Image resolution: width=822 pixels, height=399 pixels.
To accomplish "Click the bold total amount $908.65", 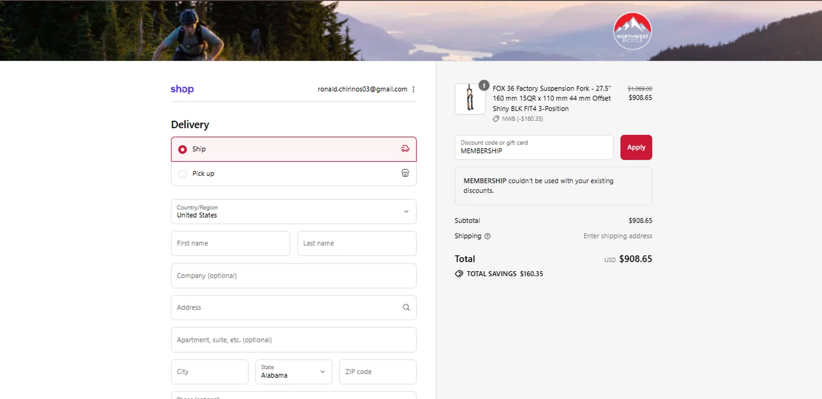I will click(636, 259).
